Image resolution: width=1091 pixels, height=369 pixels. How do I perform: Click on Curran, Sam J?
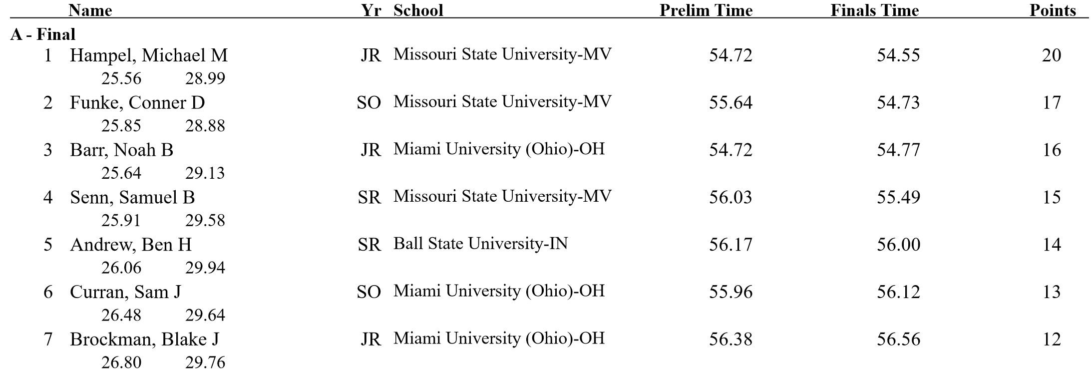(125, 292)
